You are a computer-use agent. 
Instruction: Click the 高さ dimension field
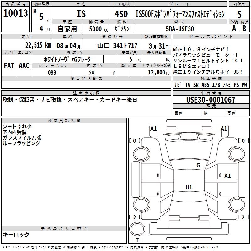[238, 113]
